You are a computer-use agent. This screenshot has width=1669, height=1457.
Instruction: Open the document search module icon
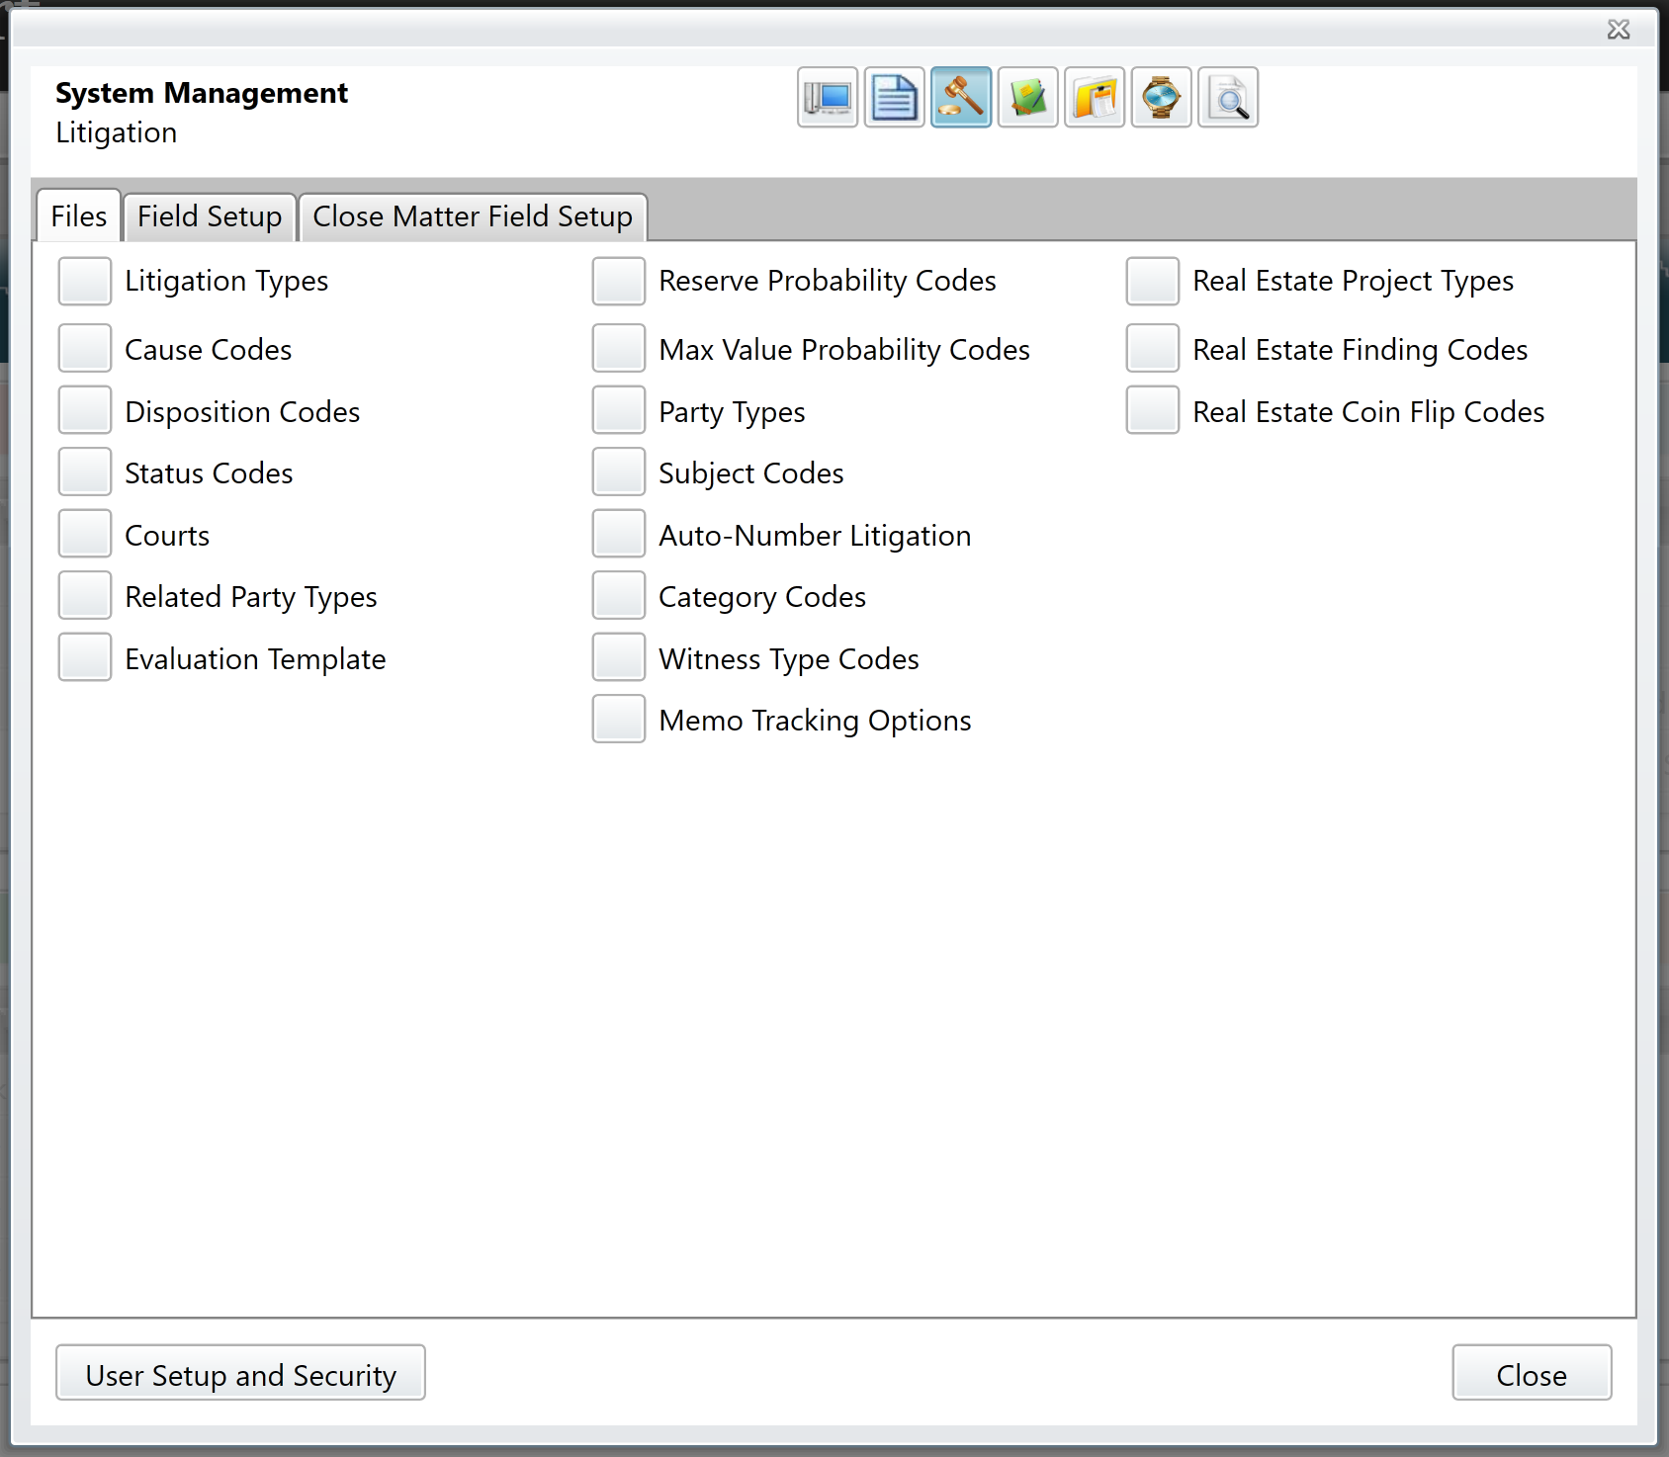(x=1228, y=97)
